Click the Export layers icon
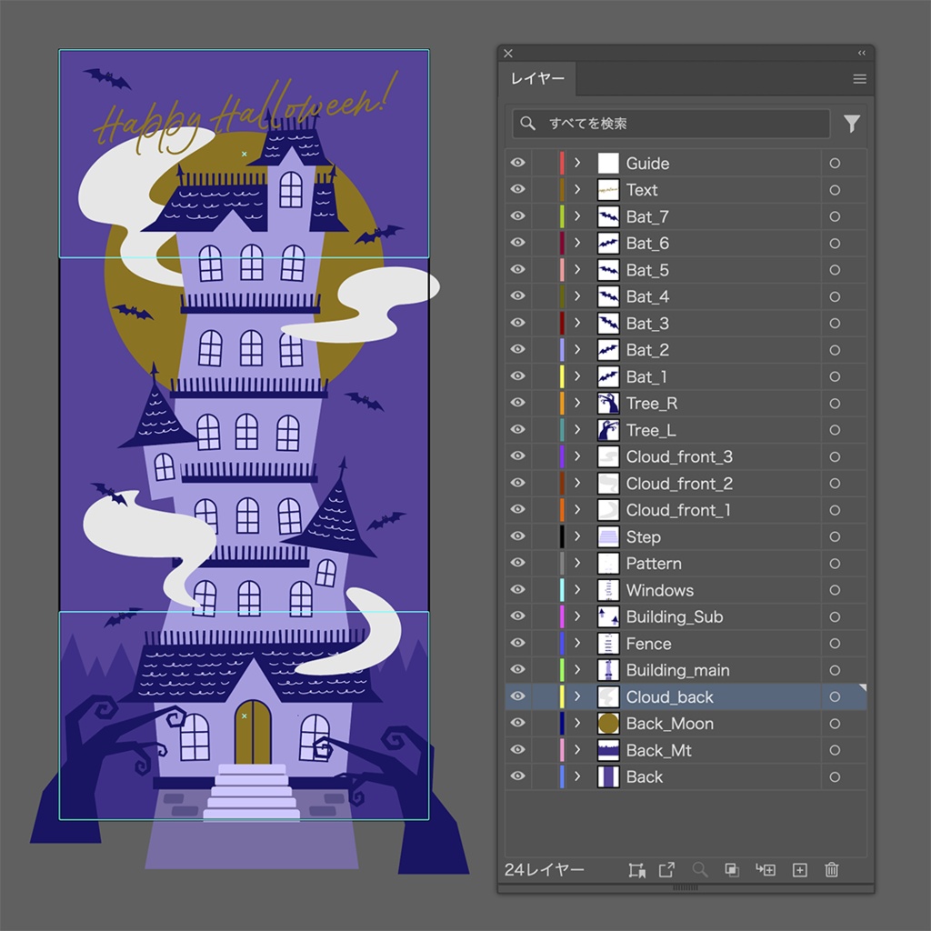This screenshot has width=931, height=931. [x=666, y=870]
